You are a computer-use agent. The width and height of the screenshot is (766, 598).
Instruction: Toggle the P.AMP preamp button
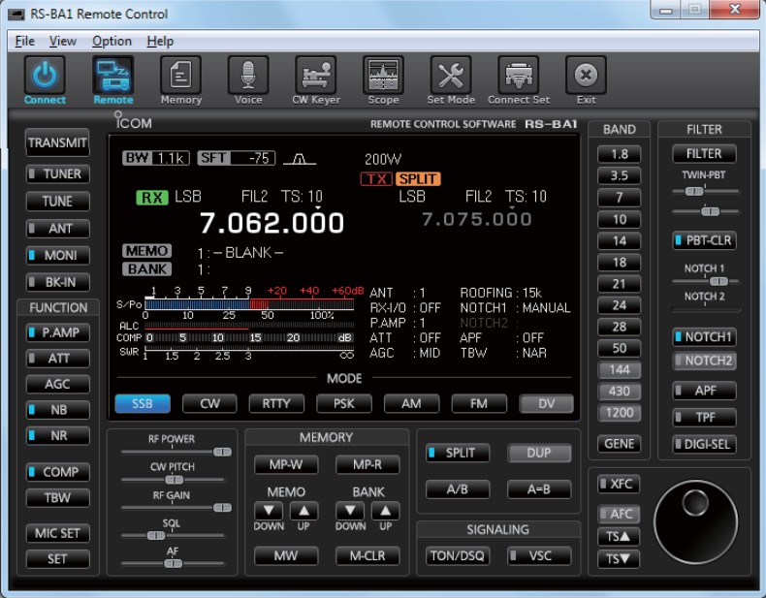[57, 332]
